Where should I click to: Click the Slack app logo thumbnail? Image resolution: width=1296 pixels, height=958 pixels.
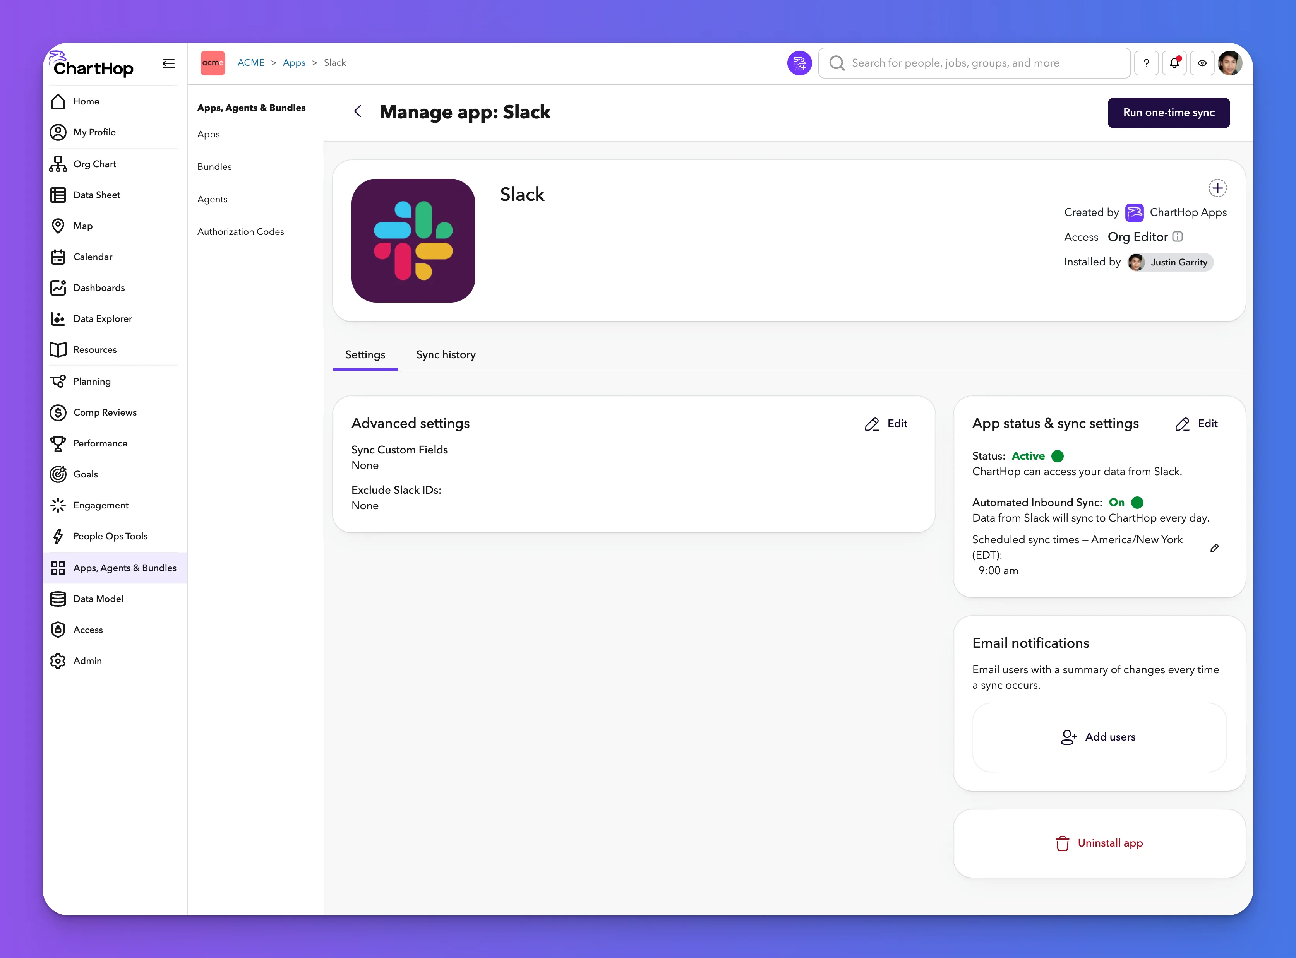(413, 241)
